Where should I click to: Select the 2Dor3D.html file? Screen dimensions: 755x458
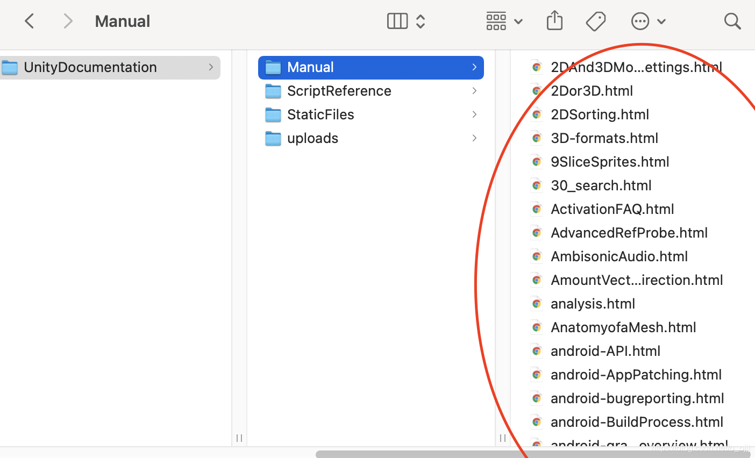click(x=592, y=91)
